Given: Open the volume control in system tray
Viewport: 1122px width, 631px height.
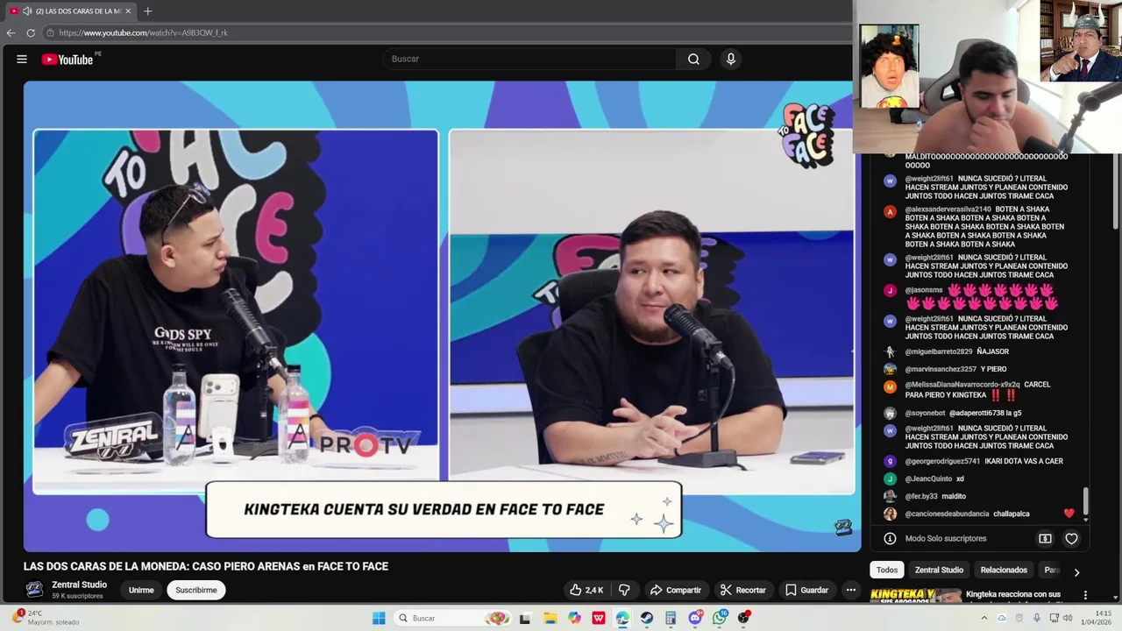Looking at the screenshot, I should pyautogui.click(x=1067, y=618).
